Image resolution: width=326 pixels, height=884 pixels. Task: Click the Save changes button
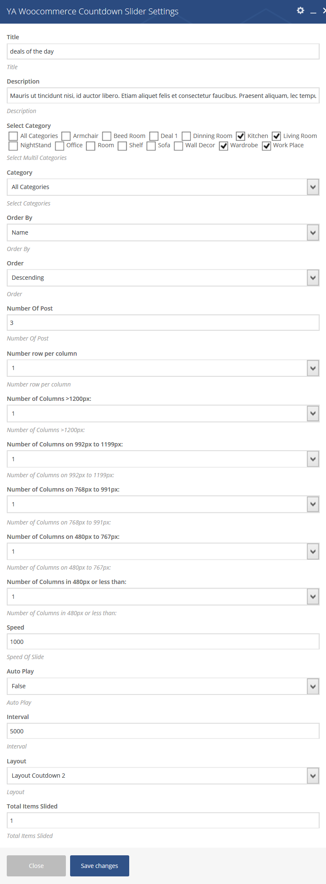100,866
